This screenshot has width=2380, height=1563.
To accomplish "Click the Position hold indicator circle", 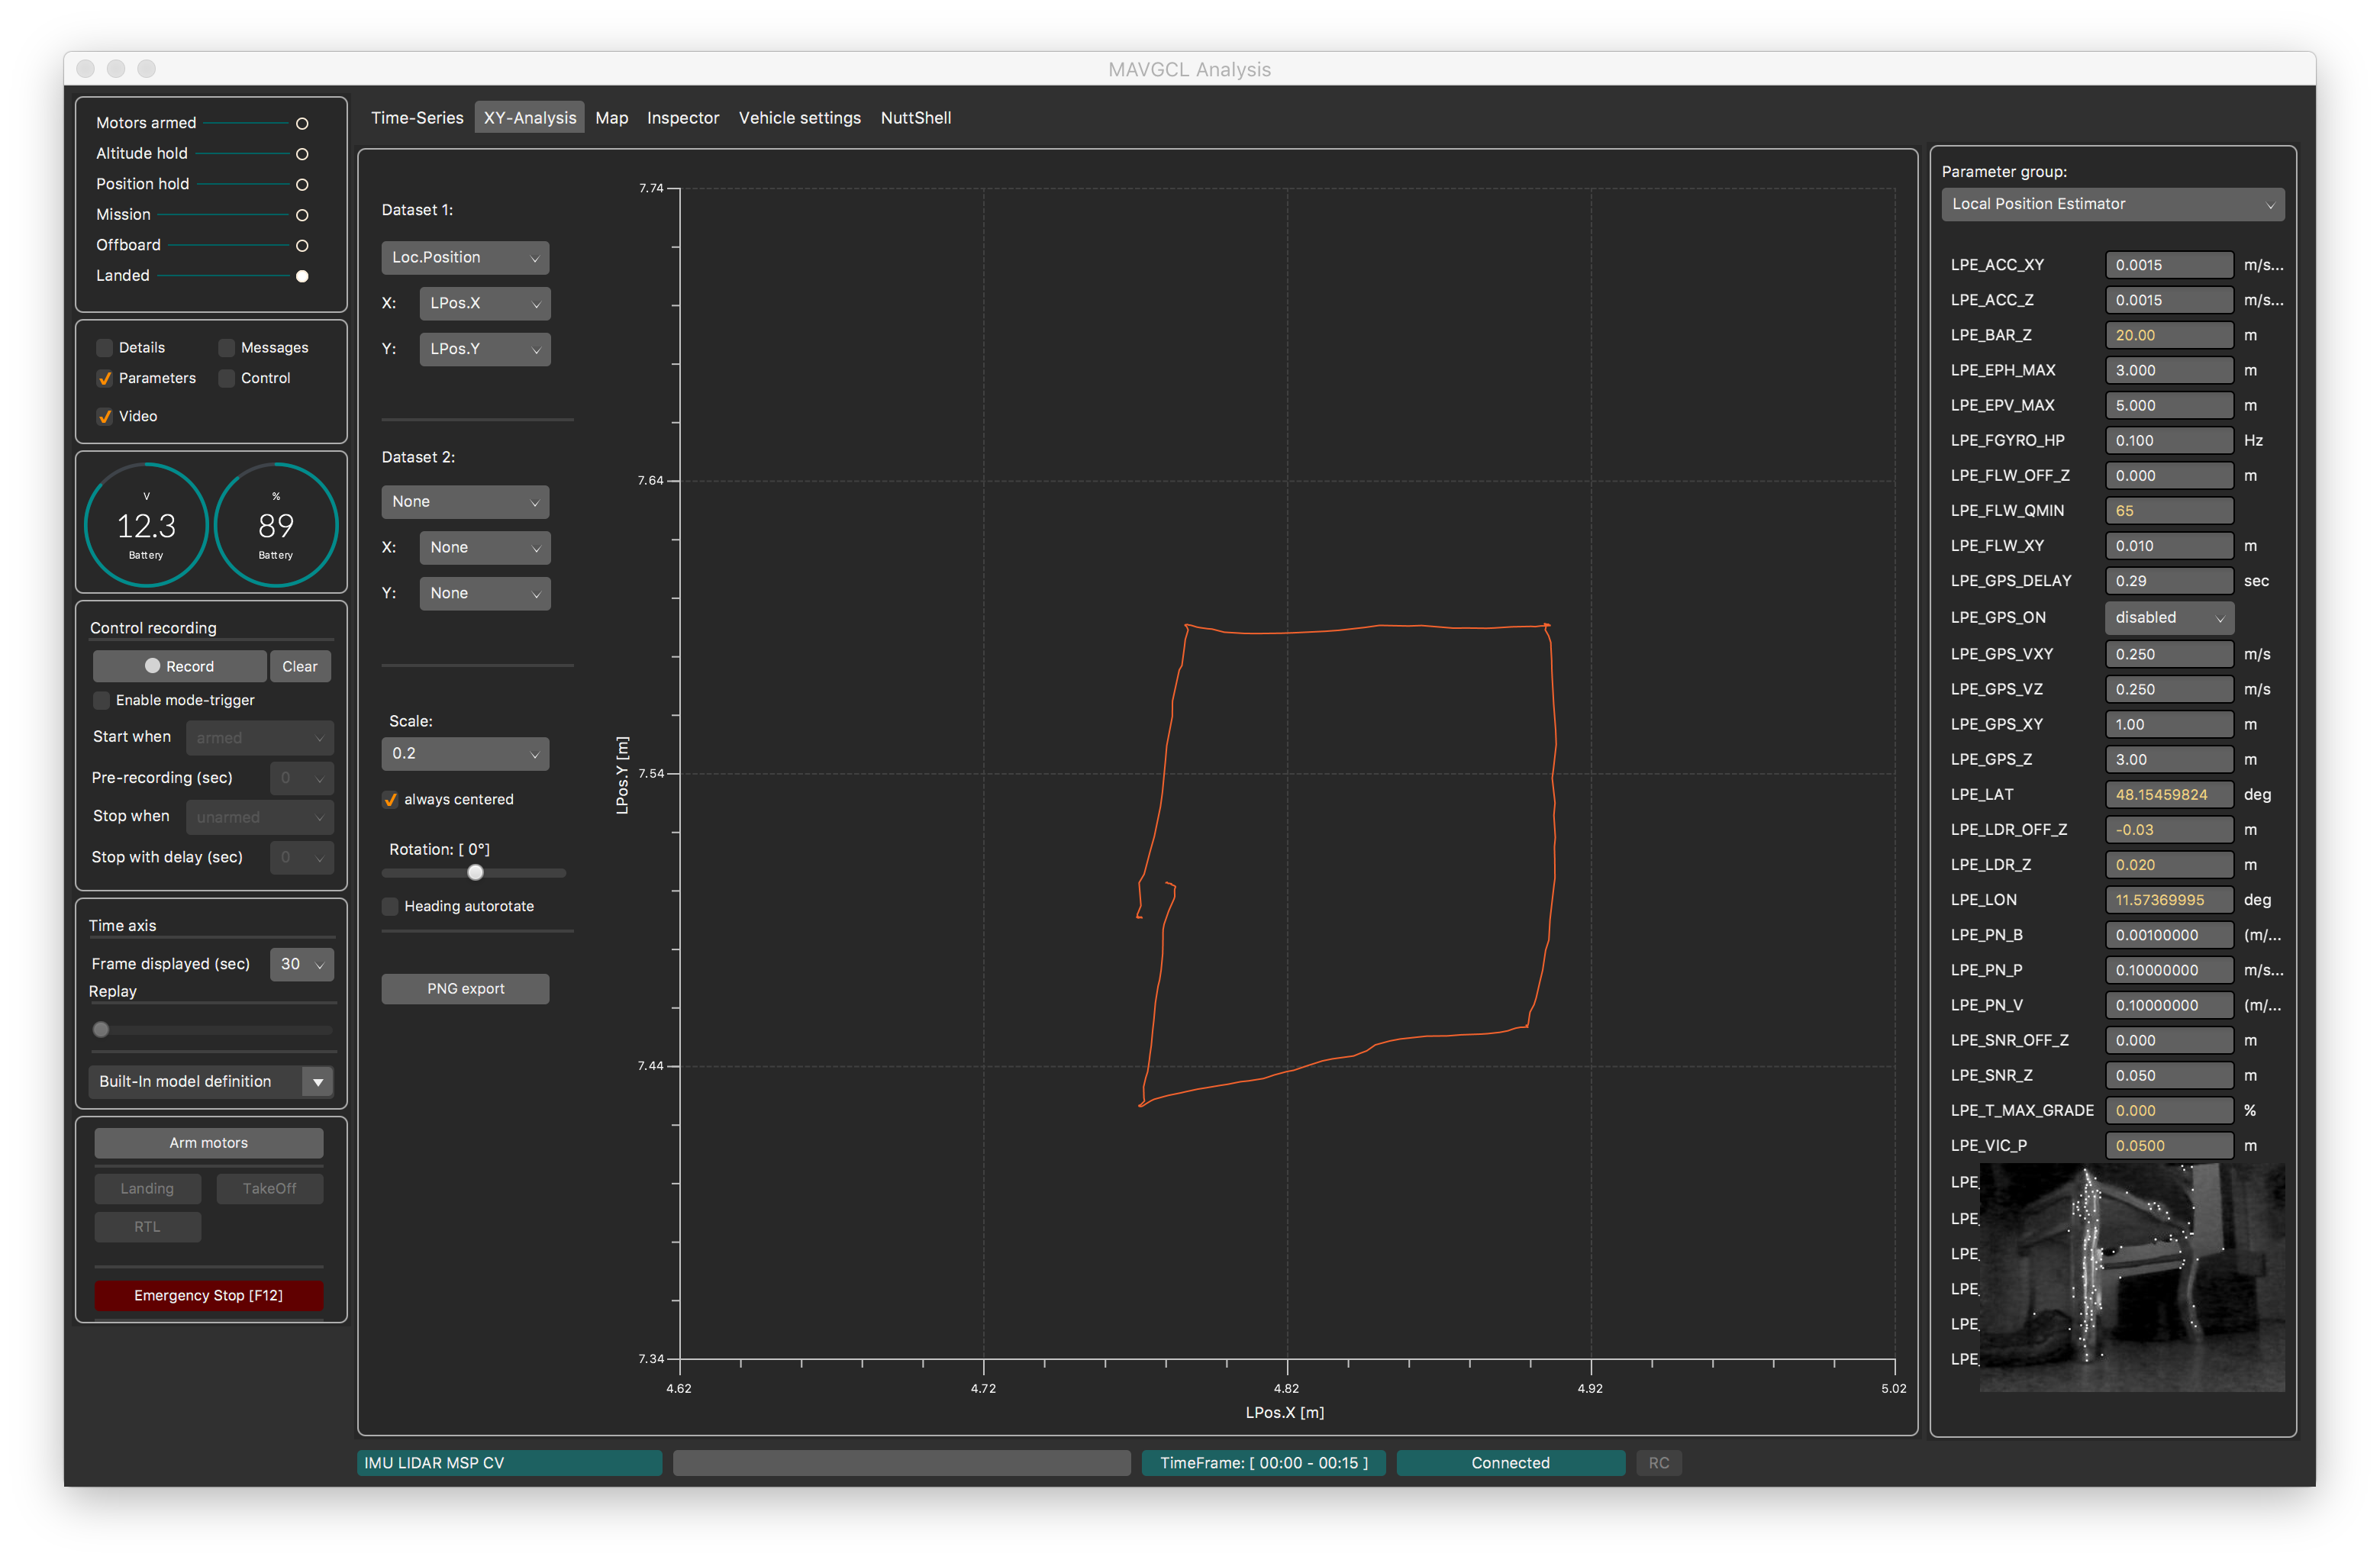I will 302,184.
